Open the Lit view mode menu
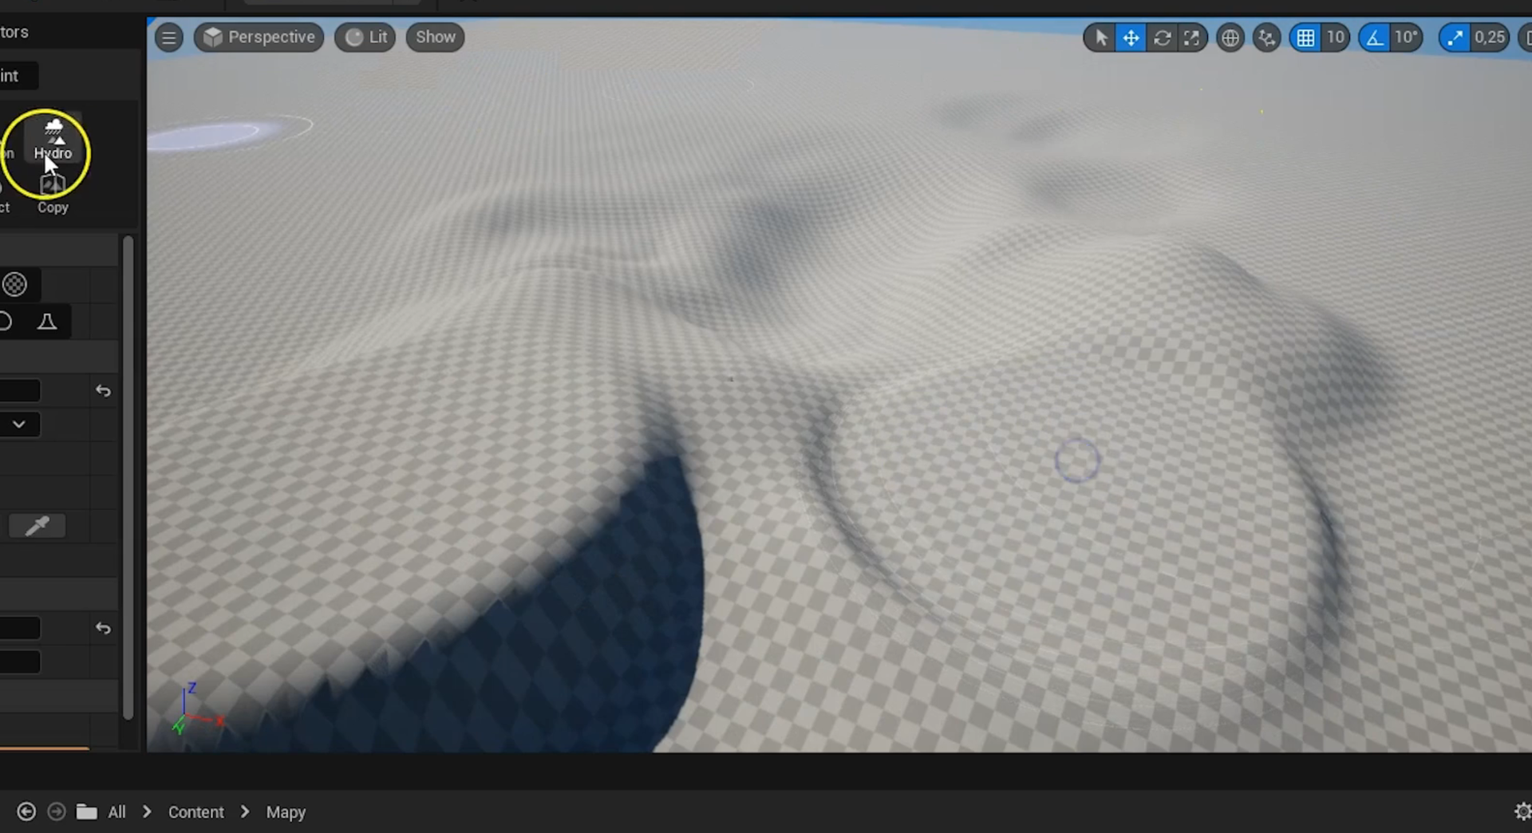1532x833 pixels. (365, 37)
